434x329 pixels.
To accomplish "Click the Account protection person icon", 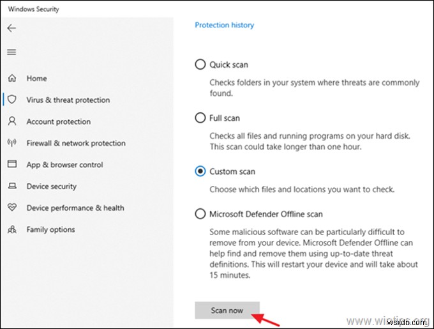I will [x=12, y=121].
